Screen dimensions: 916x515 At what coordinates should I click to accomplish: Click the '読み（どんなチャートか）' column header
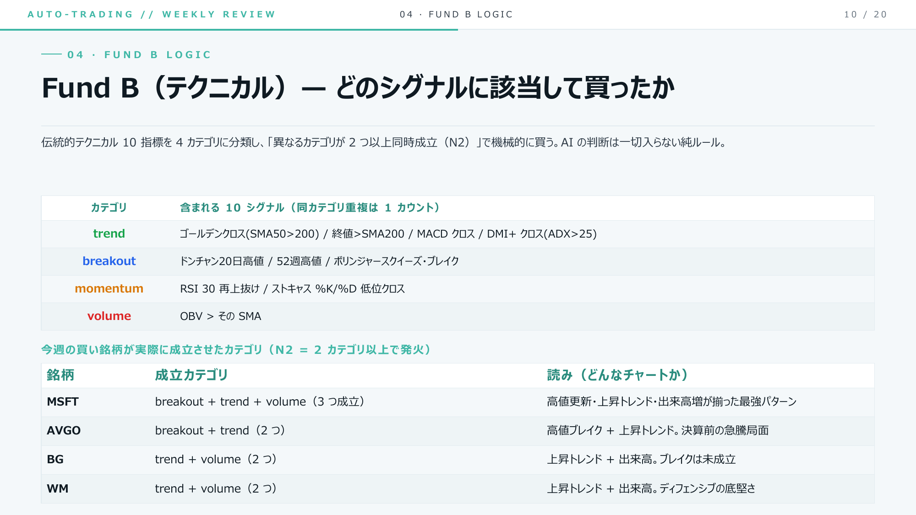[618, 375]
